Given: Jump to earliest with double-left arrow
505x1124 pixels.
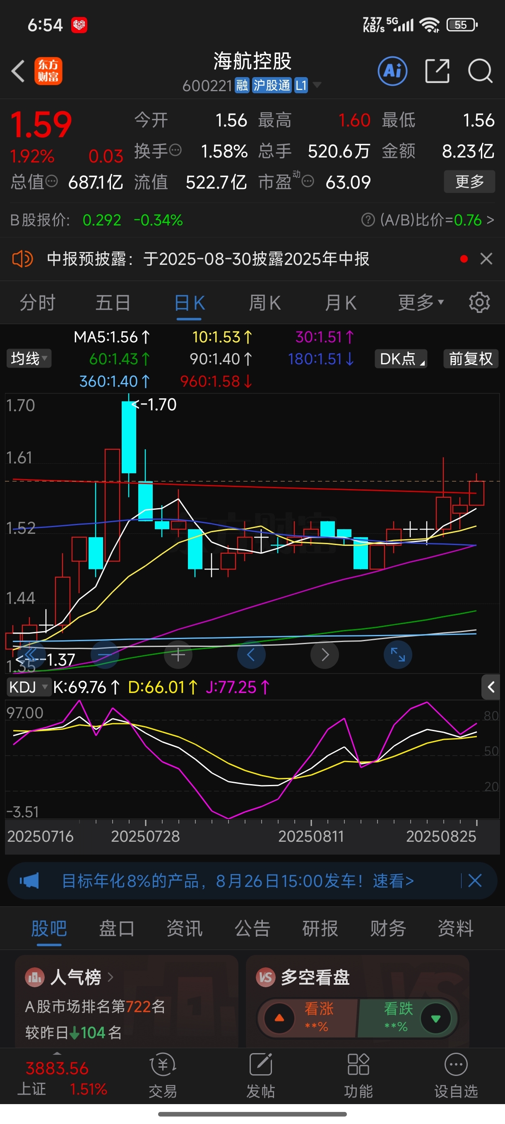Looking at the screenshot, I should [x=31, y=655].
